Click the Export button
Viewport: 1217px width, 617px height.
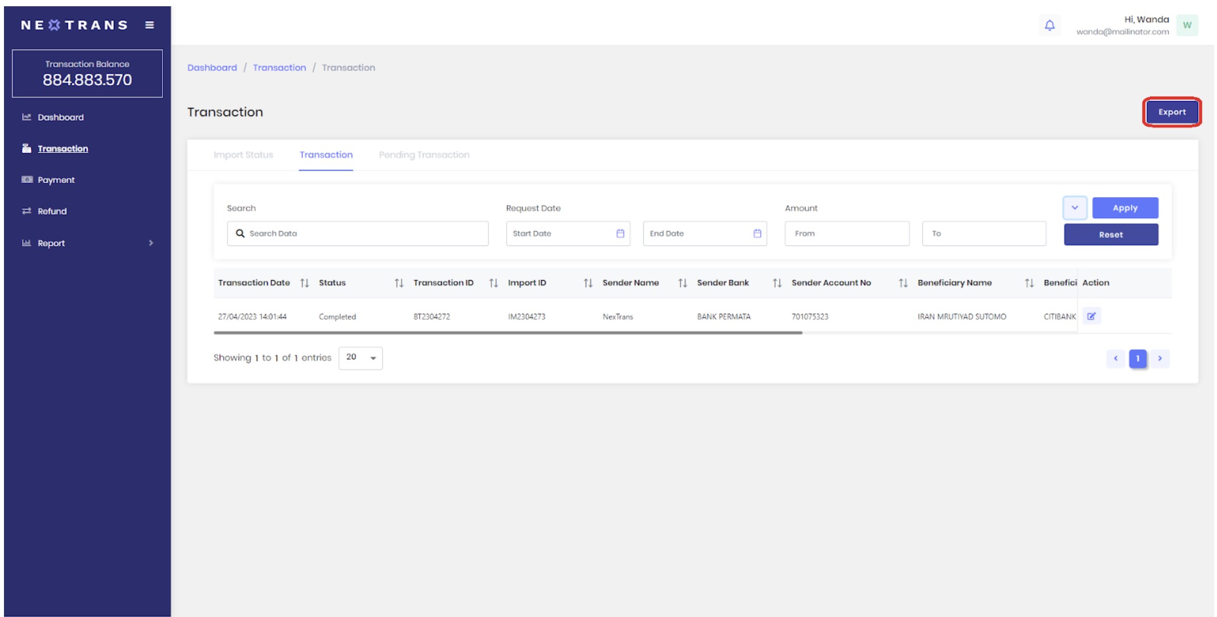tap(1172, 112)
